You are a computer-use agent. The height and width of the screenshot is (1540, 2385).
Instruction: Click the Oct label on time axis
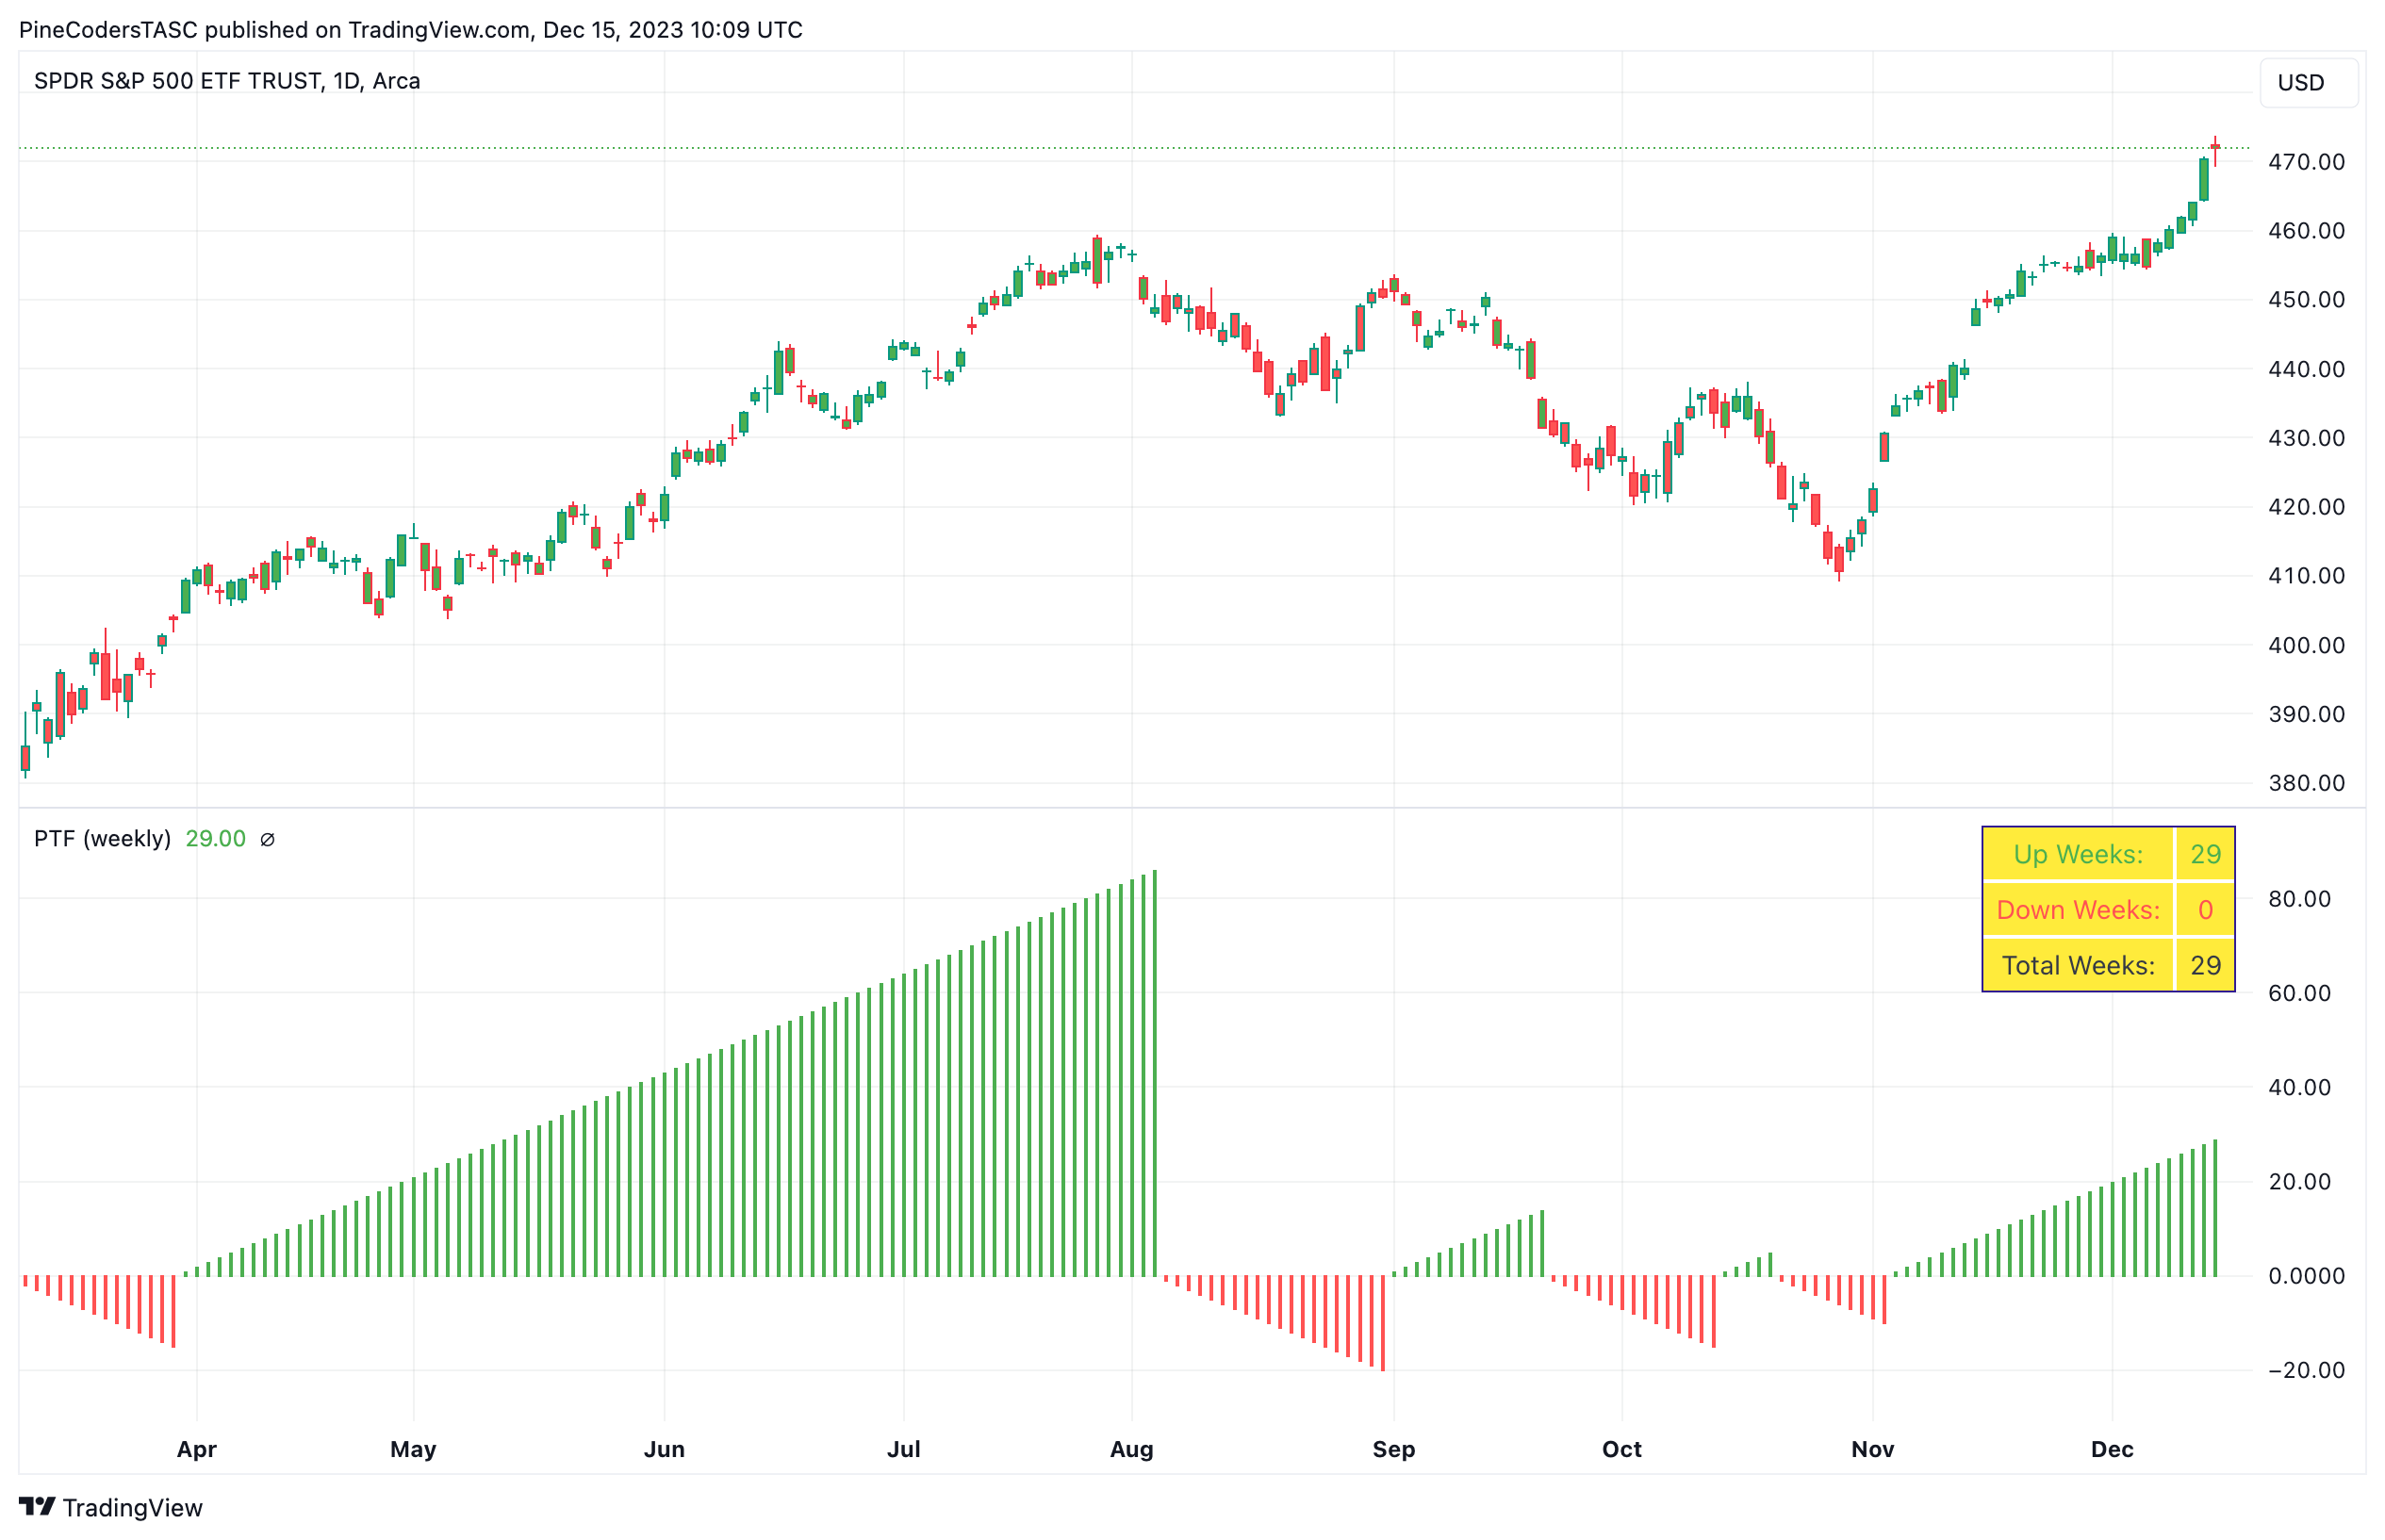pyautogui.click(x=1621, y=1449)
